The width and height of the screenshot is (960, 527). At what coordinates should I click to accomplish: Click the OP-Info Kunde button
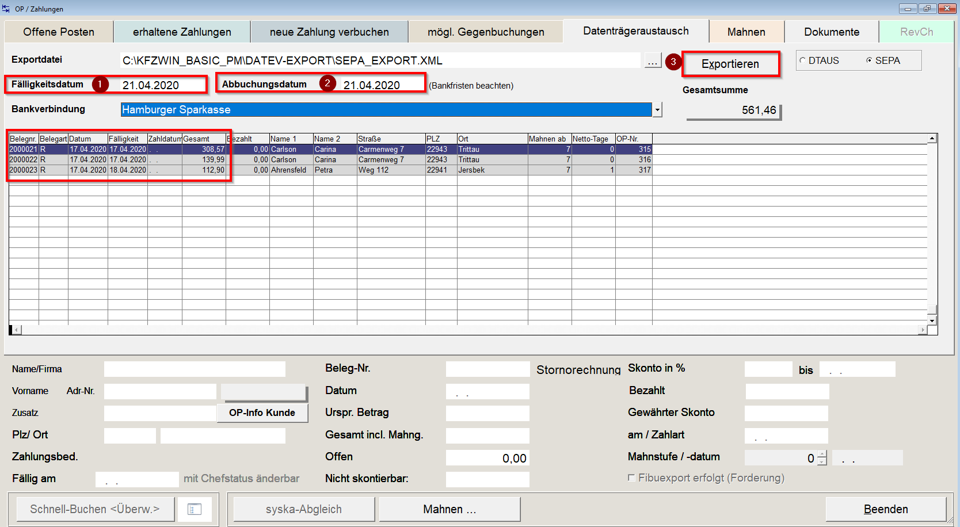click(x=262, y=413)
